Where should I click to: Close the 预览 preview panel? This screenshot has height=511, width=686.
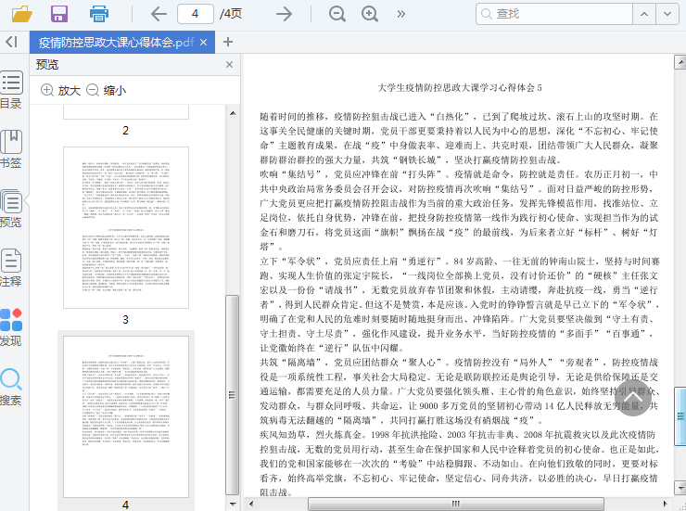click(229, 65)
